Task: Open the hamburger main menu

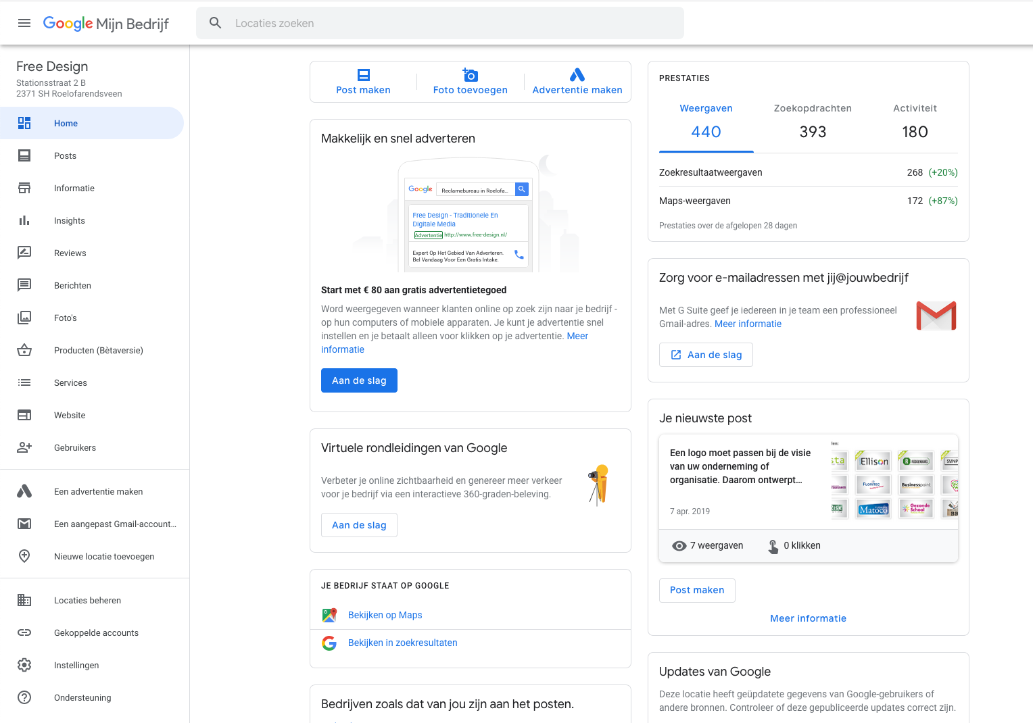Action: (x=24, y=23)
